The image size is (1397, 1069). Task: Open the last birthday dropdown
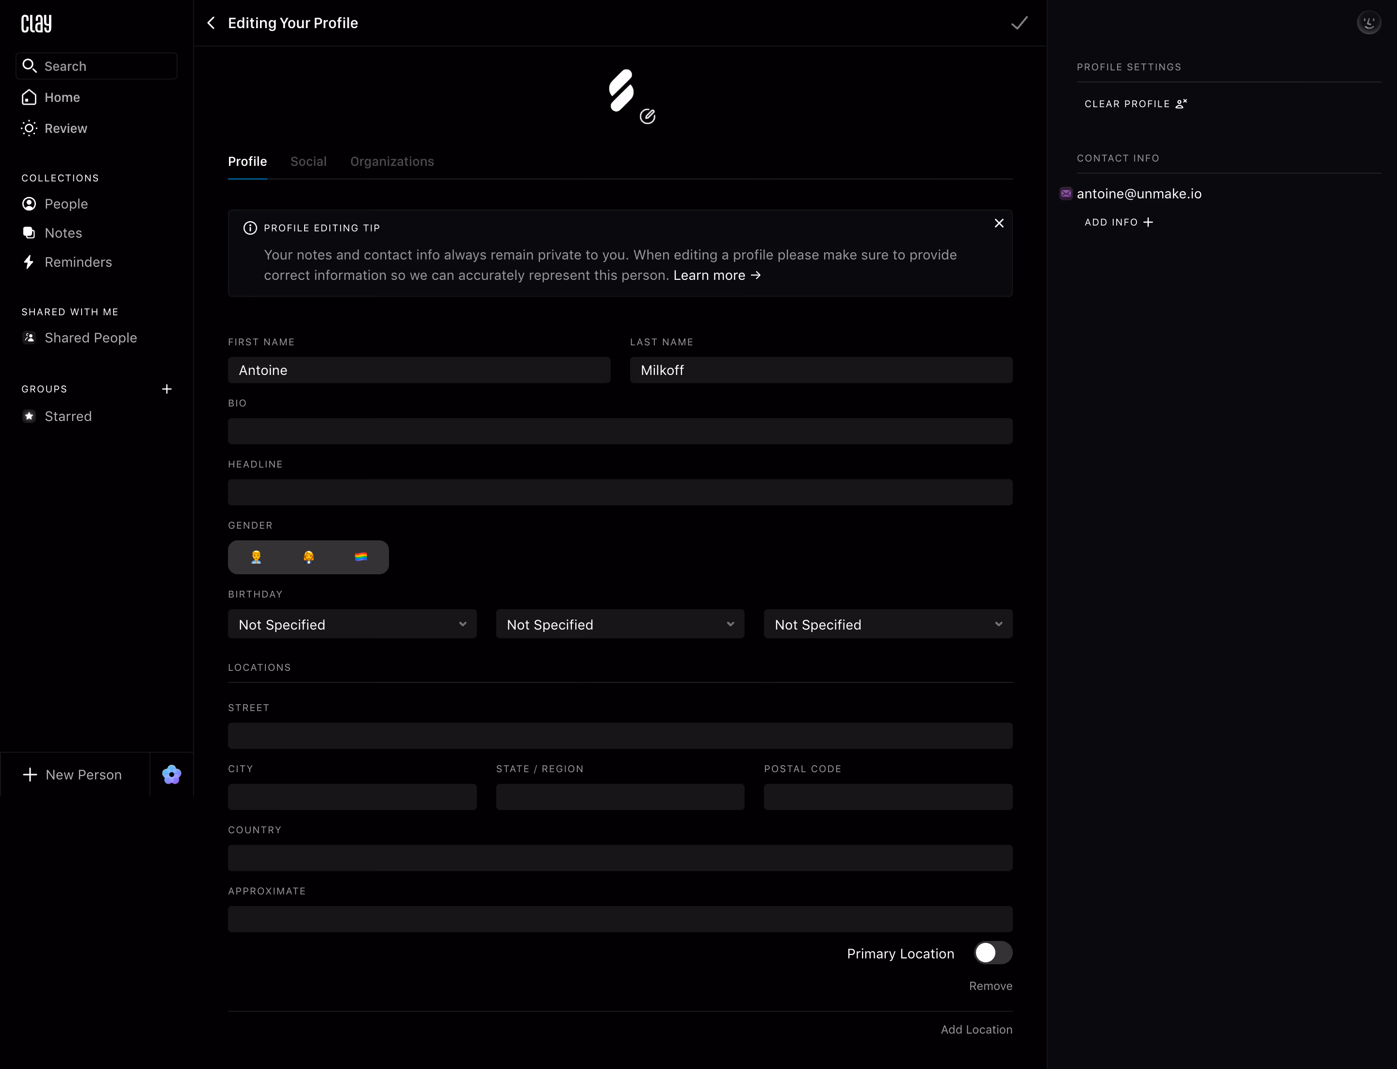888,624
